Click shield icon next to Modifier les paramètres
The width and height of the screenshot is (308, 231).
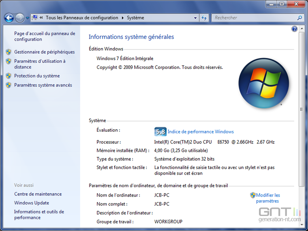coord(253,195)
